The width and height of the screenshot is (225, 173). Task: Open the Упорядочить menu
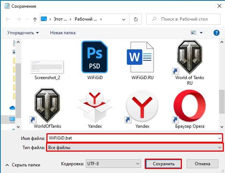23,33
